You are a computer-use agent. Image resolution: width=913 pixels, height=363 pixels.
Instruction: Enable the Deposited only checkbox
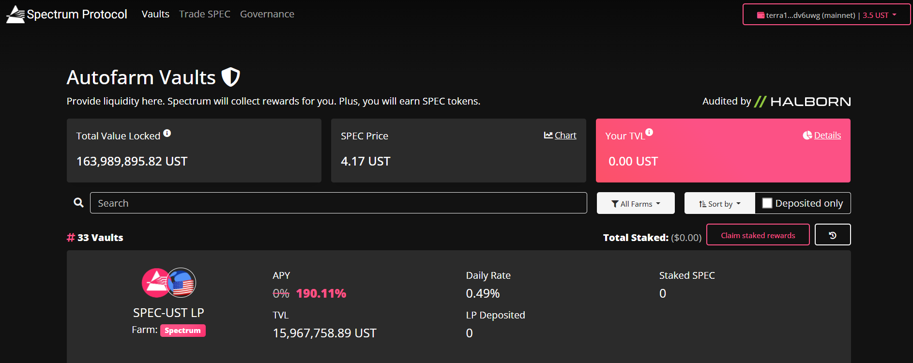click(x=767, y=203)
